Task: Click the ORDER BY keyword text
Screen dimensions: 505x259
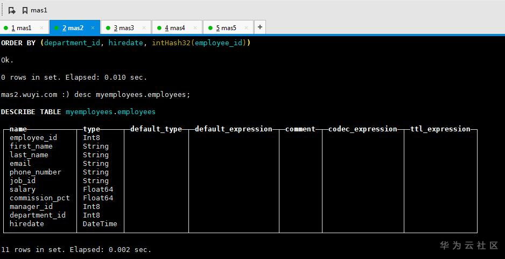Action: coord(18,43)
